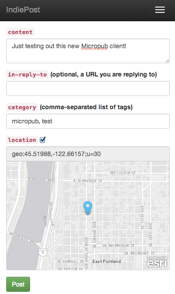Click the red content field label
This screenshot has width=175, height=294.
point(20,32)
